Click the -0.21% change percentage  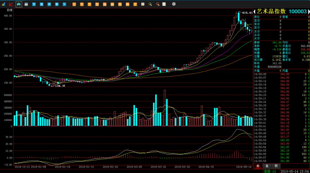coord(277,50)
